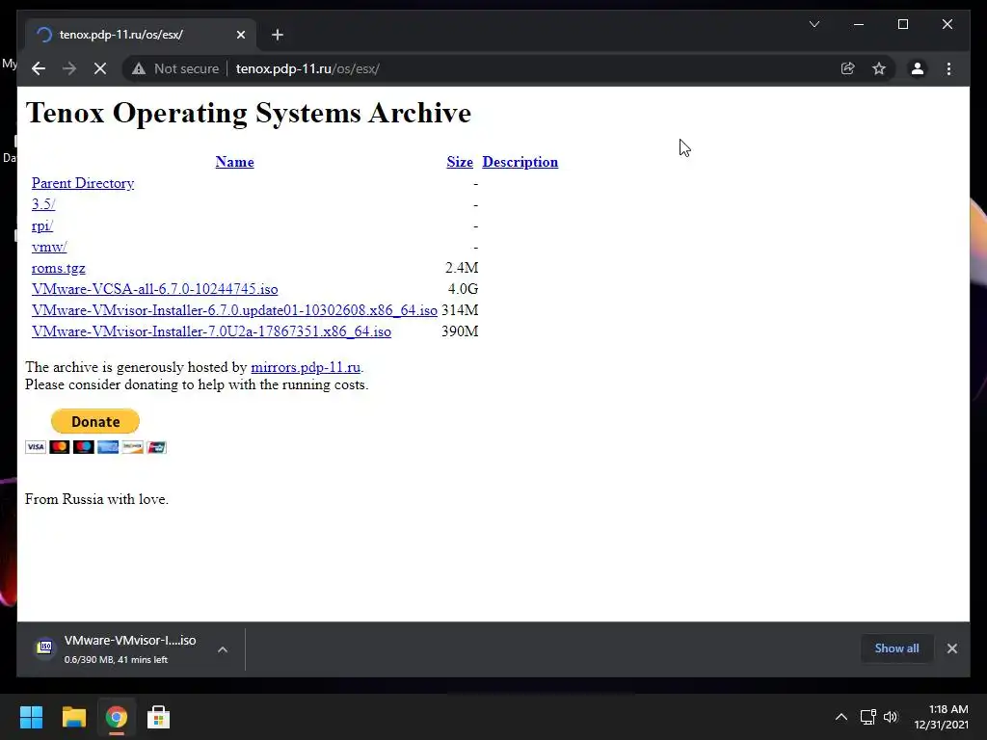This screenshot has width=987, height=740.
Task: Open the tab search chevron in the title bar
Action: [x=814, y=24]
